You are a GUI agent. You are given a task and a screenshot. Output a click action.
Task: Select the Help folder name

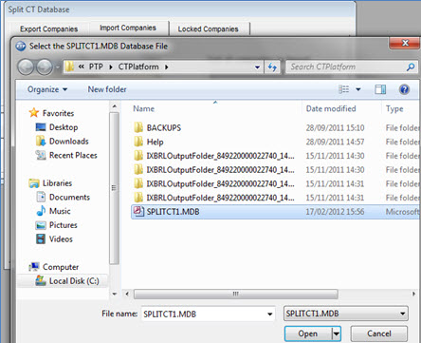tap(155, 142)
